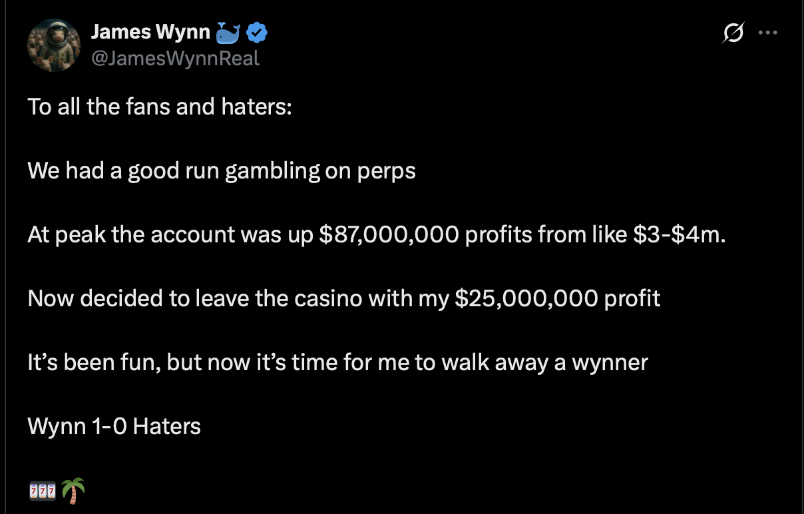Click the slot machine emoji
The image size is (804, 514).
pyautogui.click(x=42, y=492)
